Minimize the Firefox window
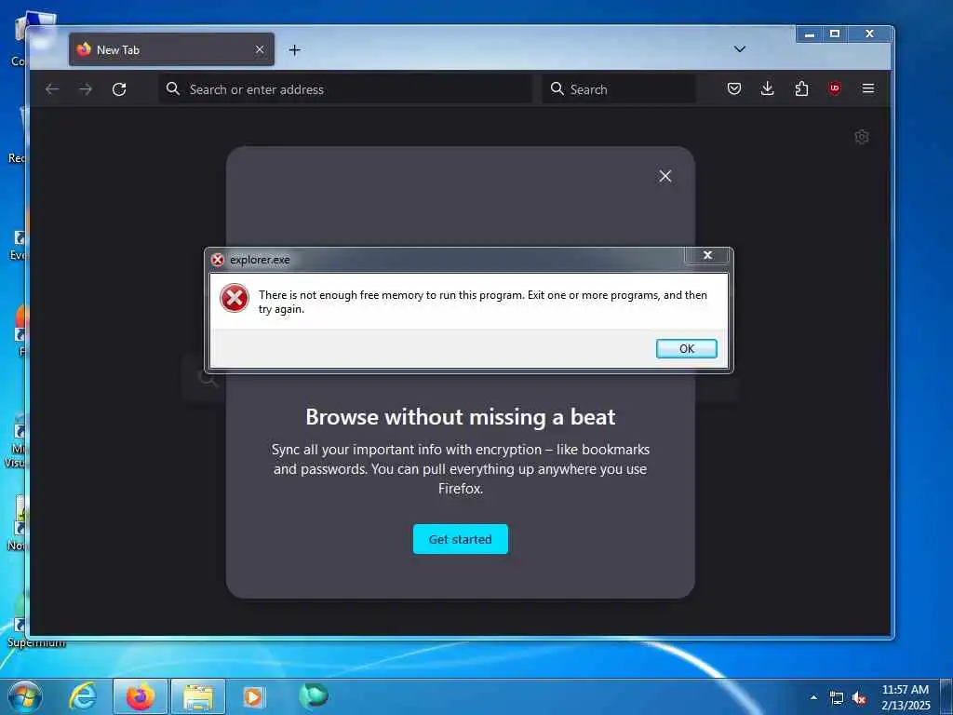 [x=810, y=34]
